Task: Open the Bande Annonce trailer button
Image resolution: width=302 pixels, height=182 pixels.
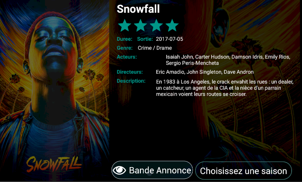Action: click(152, 170)
